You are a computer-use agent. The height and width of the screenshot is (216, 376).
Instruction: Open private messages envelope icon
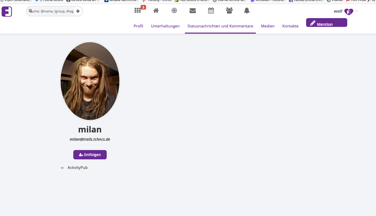pyautogui.click(x=192, y=11)
